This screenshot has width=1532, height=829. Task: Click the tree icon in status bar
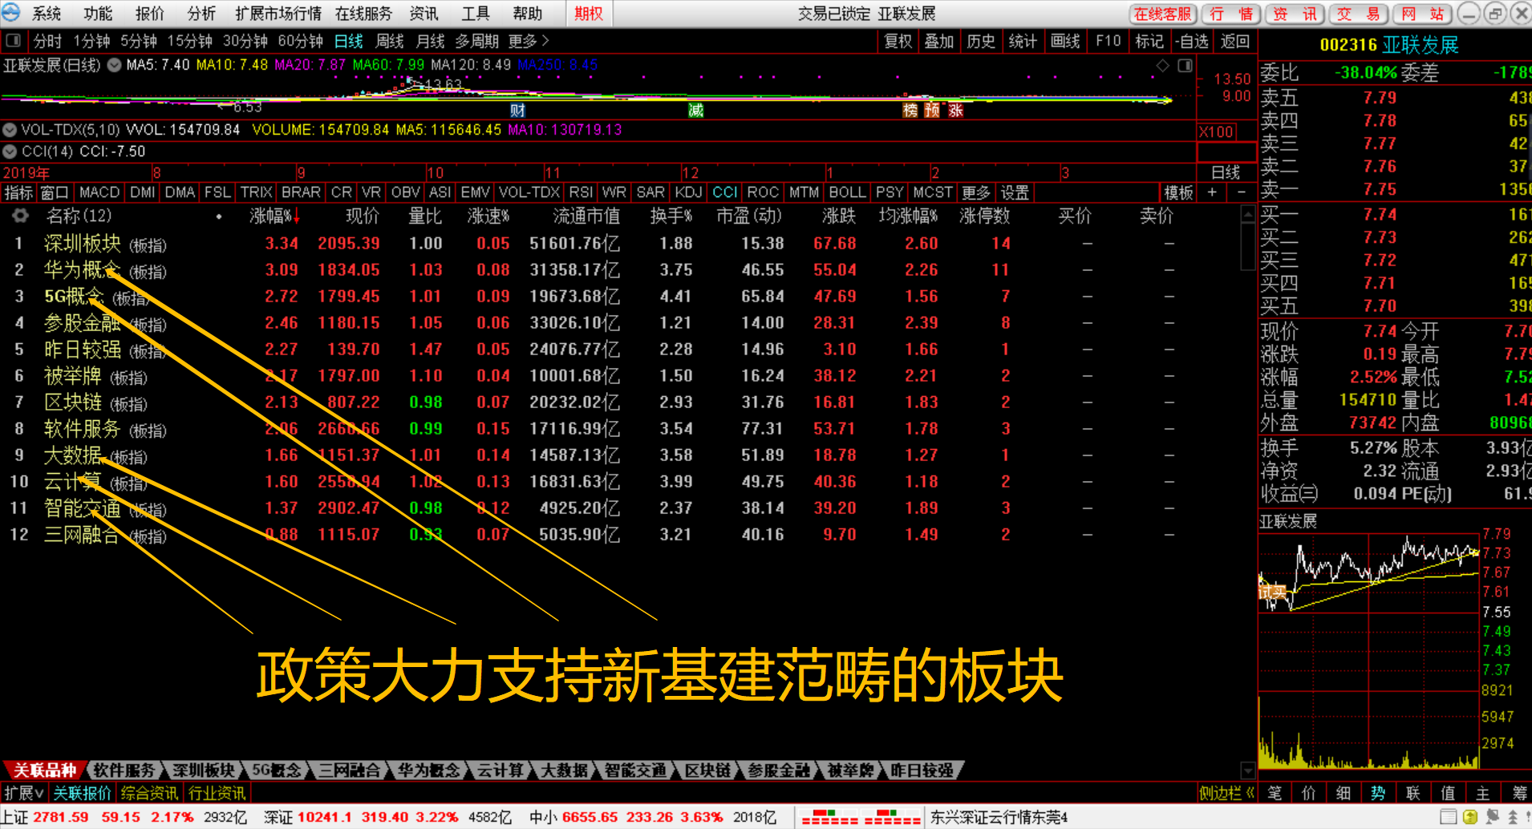(1513, 817)
